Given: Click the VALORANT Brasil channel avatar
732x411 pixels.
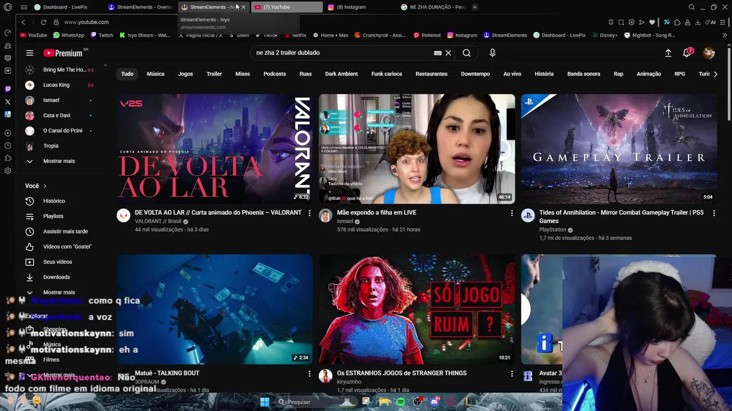Looking at the screenshot, I should 124,216.
